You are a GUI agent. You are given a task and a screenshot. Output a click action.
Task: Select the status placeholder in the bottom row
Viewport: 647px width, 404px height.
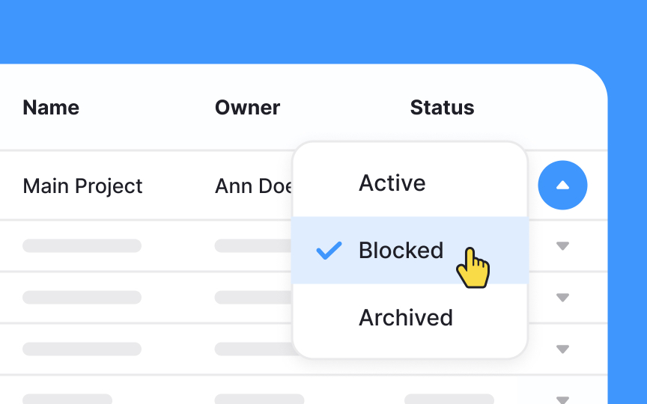pyautogui.click(x=449, y=399)
